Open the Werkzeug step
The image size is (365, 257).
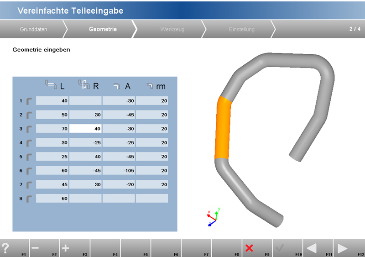[172, 29]
